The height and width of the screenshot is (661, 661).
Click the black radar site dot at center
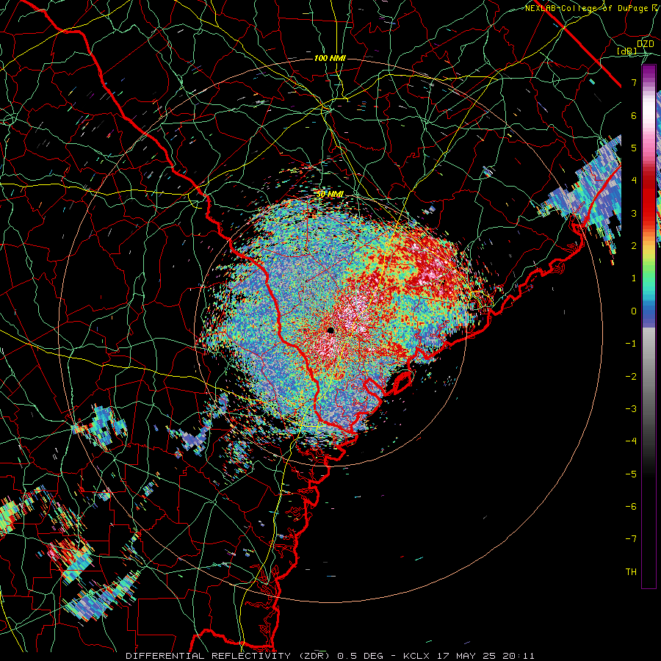[x=331, y=330]
